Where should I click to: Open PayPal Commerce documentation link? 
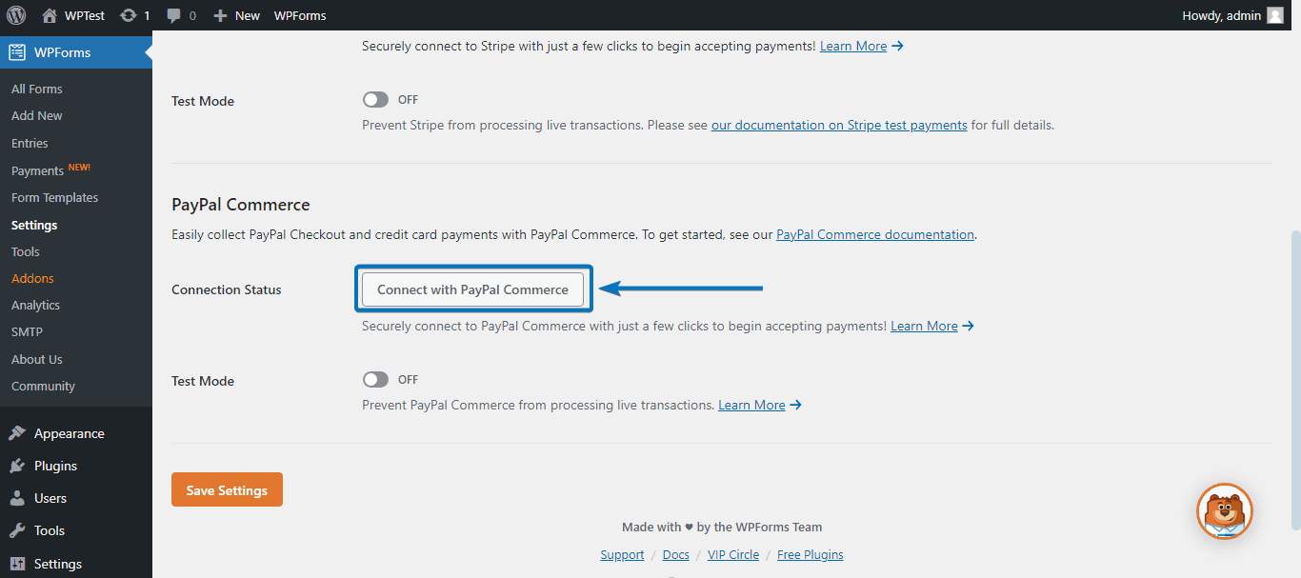pyautogui.click(x=875, y=234)
